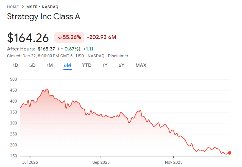The width and height of the screenshot is (242, 167).
Task: Click the -202.92 6M change figure
Action: [101, 37]
